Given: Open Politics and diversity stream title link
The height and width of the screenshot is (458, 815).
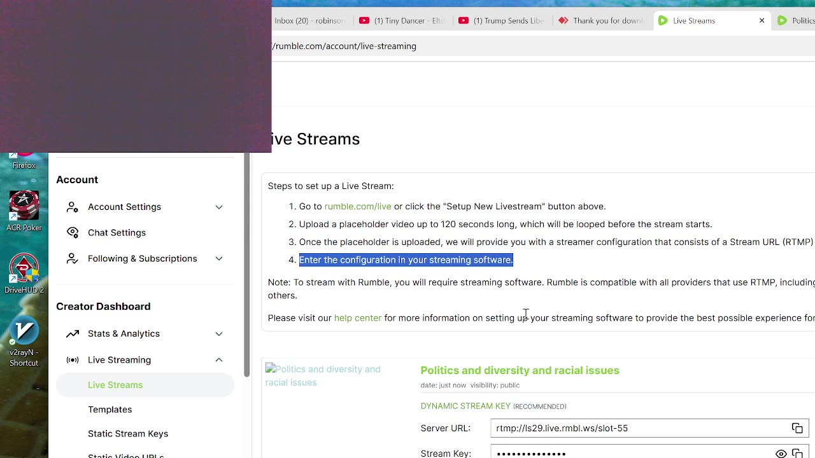Looking at the screenshot, I should (x=520, y=370).
